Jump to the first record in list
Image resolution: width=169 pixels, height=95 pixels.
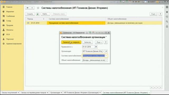click(x=152, y=88)
